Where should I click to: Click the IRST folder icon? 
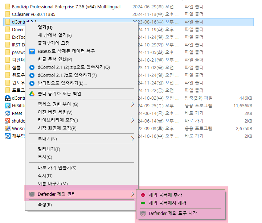pyautogui.click(x=8, y=45)
